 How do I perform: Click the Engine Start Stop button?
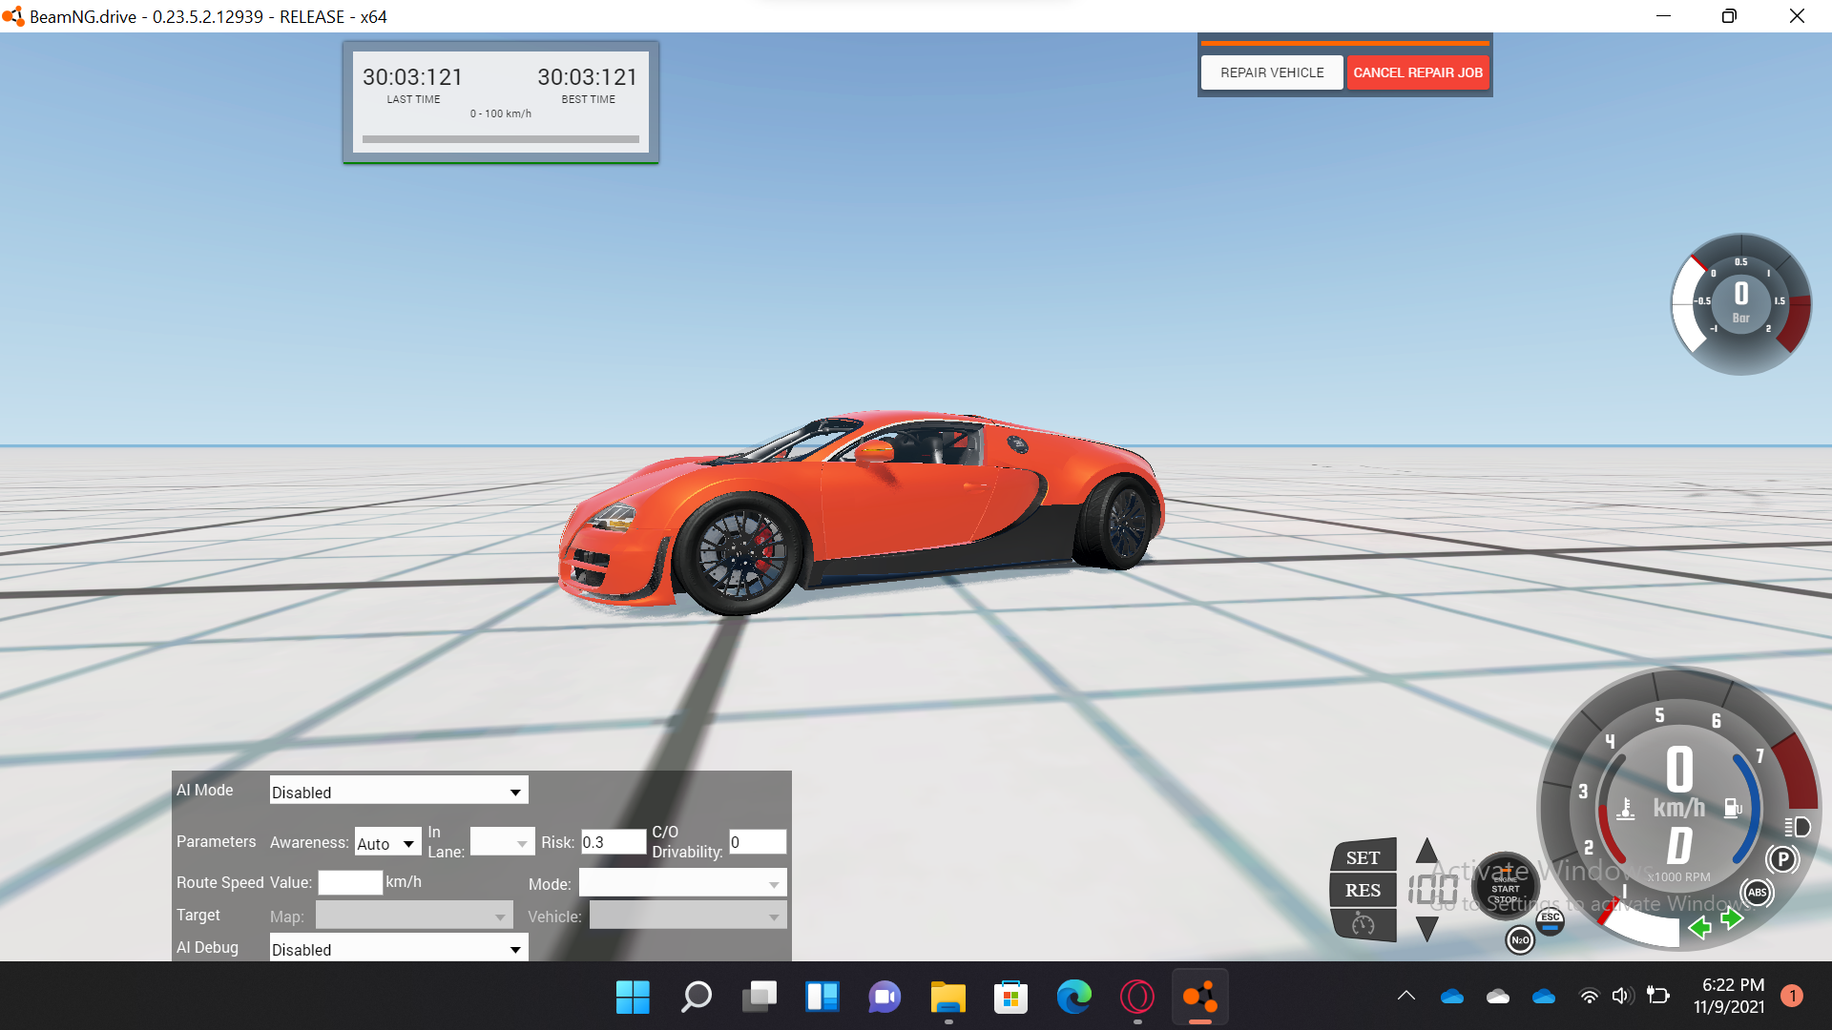(1505, 887)
